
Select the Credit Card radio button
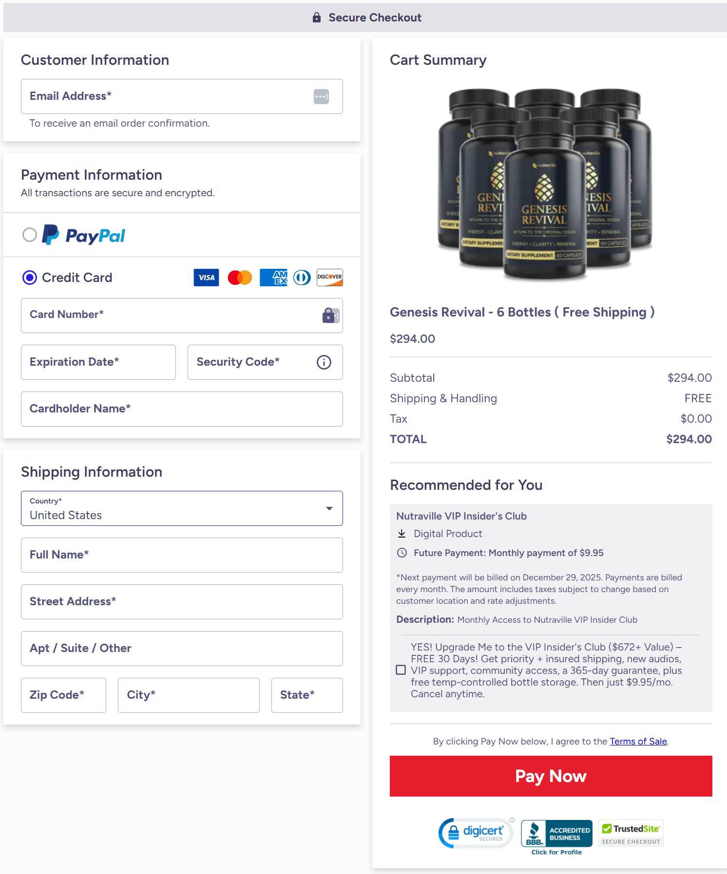coord(30,278)
